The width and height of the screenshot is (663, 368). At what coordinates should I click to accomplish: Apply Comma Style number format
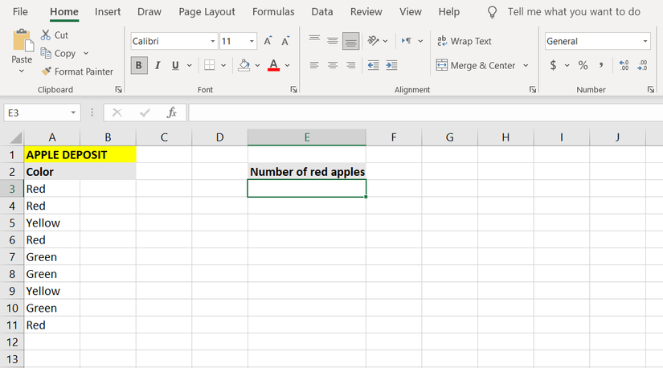pos(601,65)
